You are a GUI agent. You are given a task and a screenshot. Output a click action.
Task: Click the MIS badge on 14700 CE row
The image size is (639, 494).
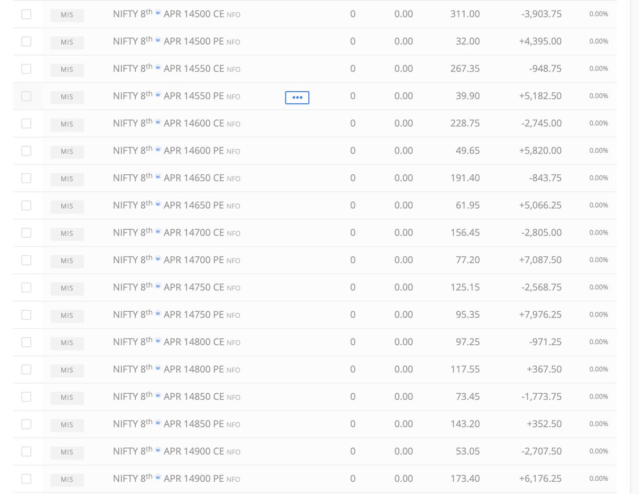click(67, 234)
